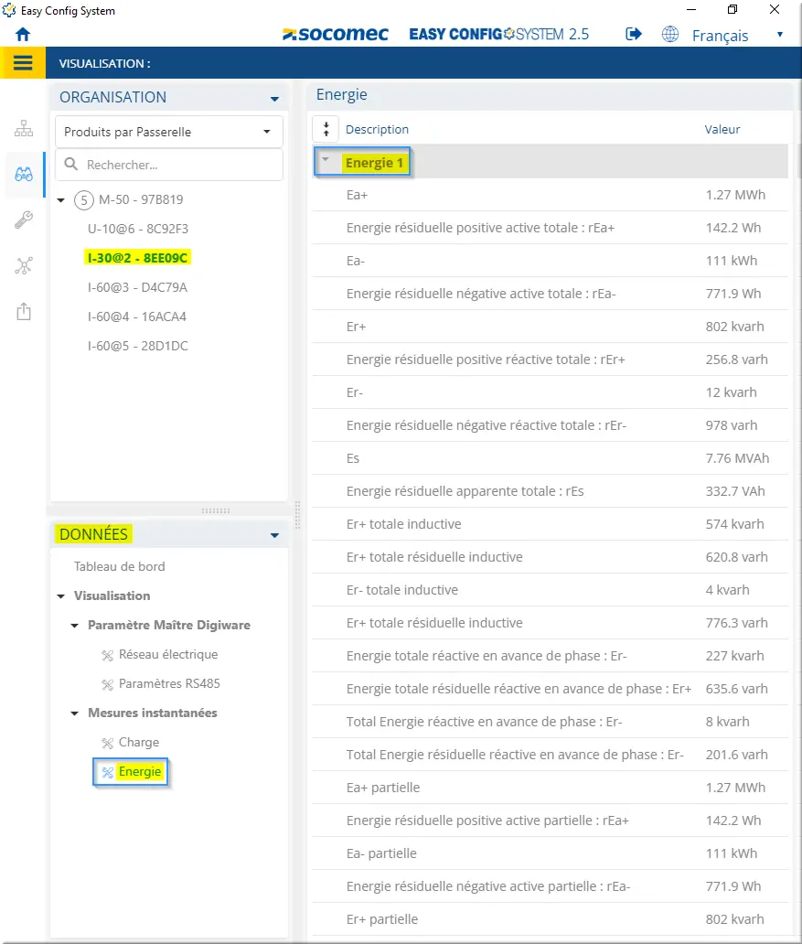Collapse the Visualisation tree node
The height and width of the screenshot is (944, 802).
60,596
